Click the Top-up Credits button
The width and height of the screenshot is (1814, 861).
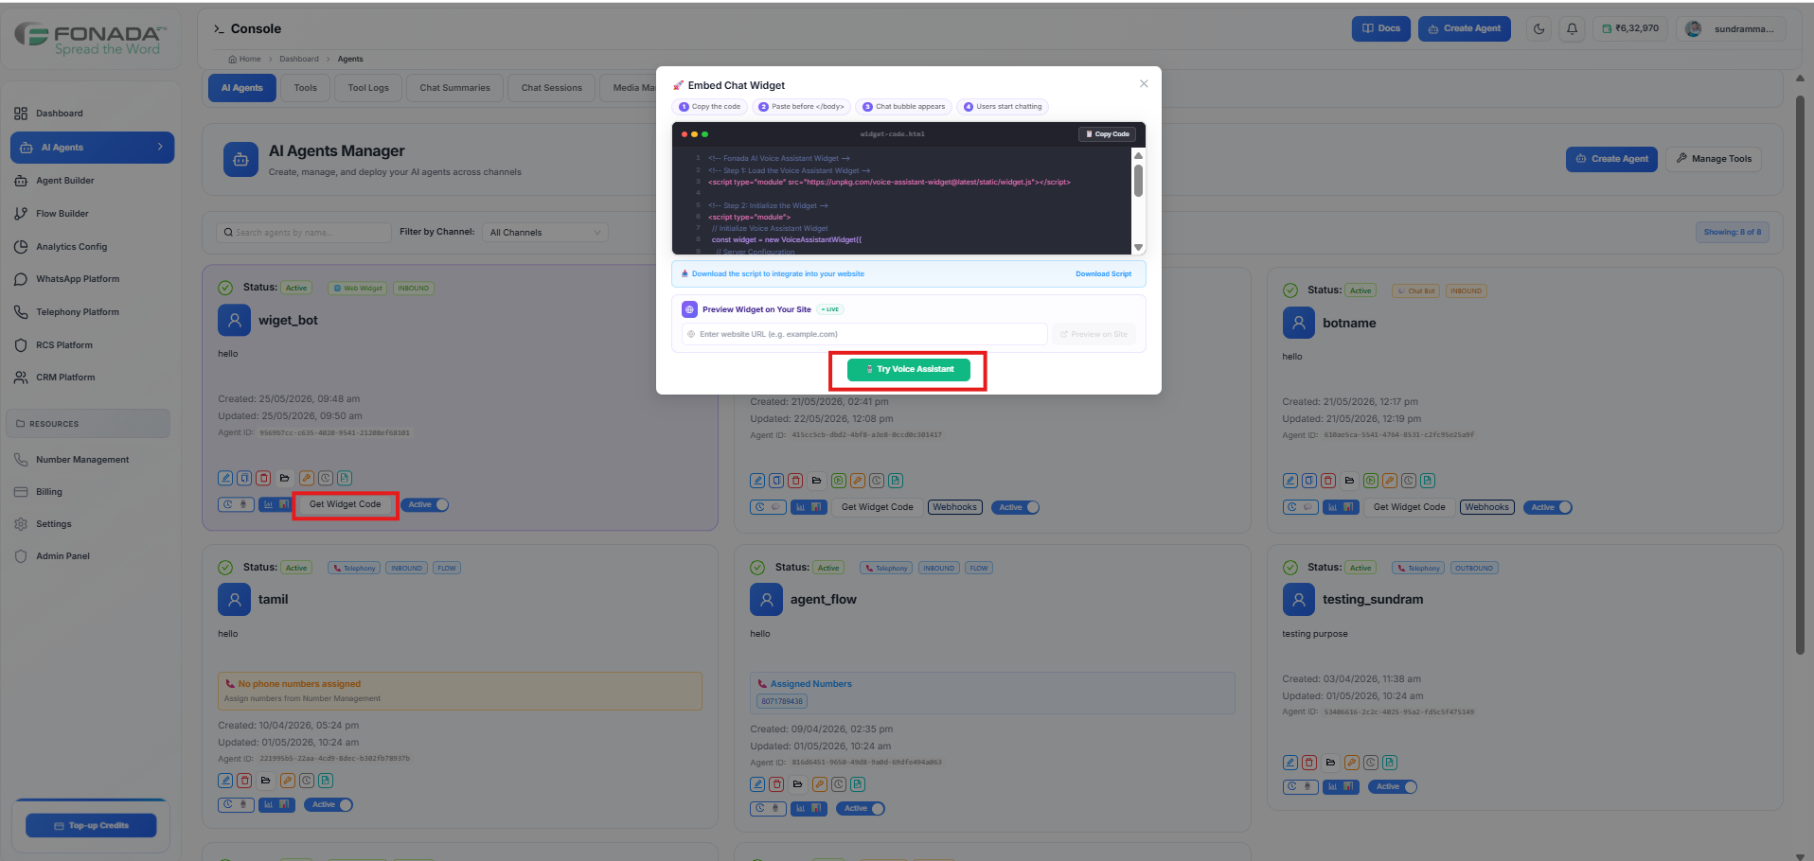pos(91,826)
